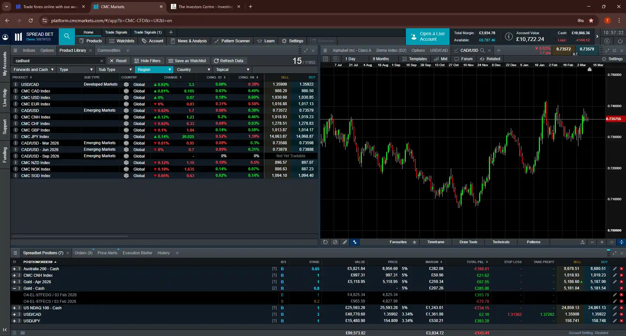The image size is (626, 336).
Task: Open the browser password key icon
Action: coord(581,21)
